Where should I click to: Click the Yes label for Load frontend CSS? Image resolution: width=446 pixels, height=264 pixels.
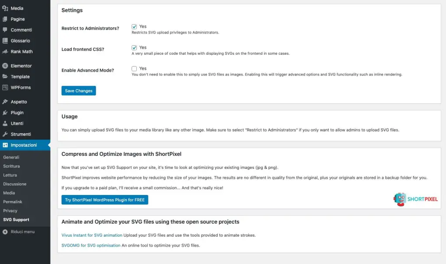click(x=143, y=47)
